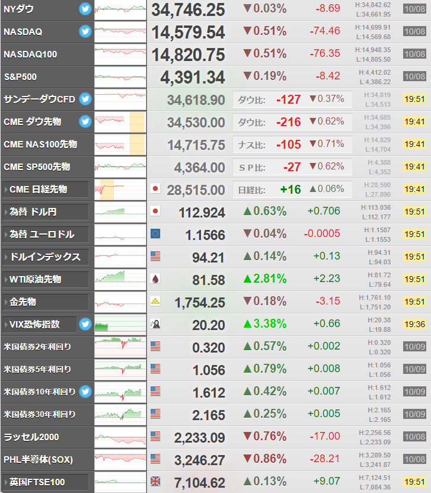431x493 pixels.
Task: Click the FTSE100 price 7,104.62
Action: click(200, 483)
